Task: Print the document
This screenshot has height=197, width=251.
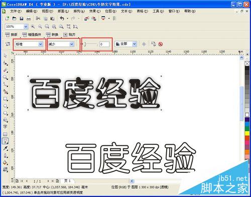Action: point(29,19)
